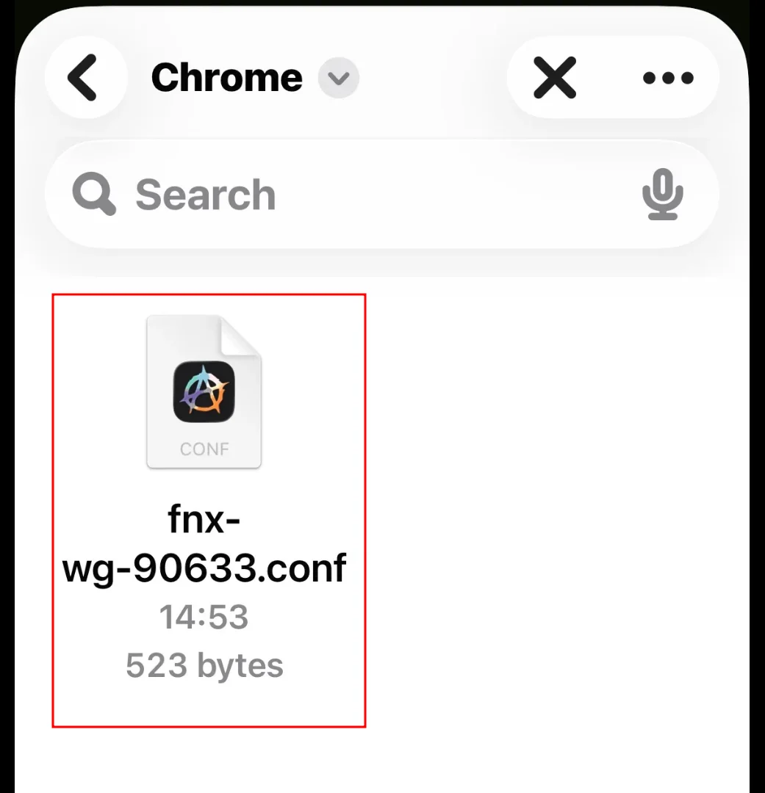Viewport: 765px width, 793px height.
Task: Tap the rounded back button pill
Action: pos(85,77)
